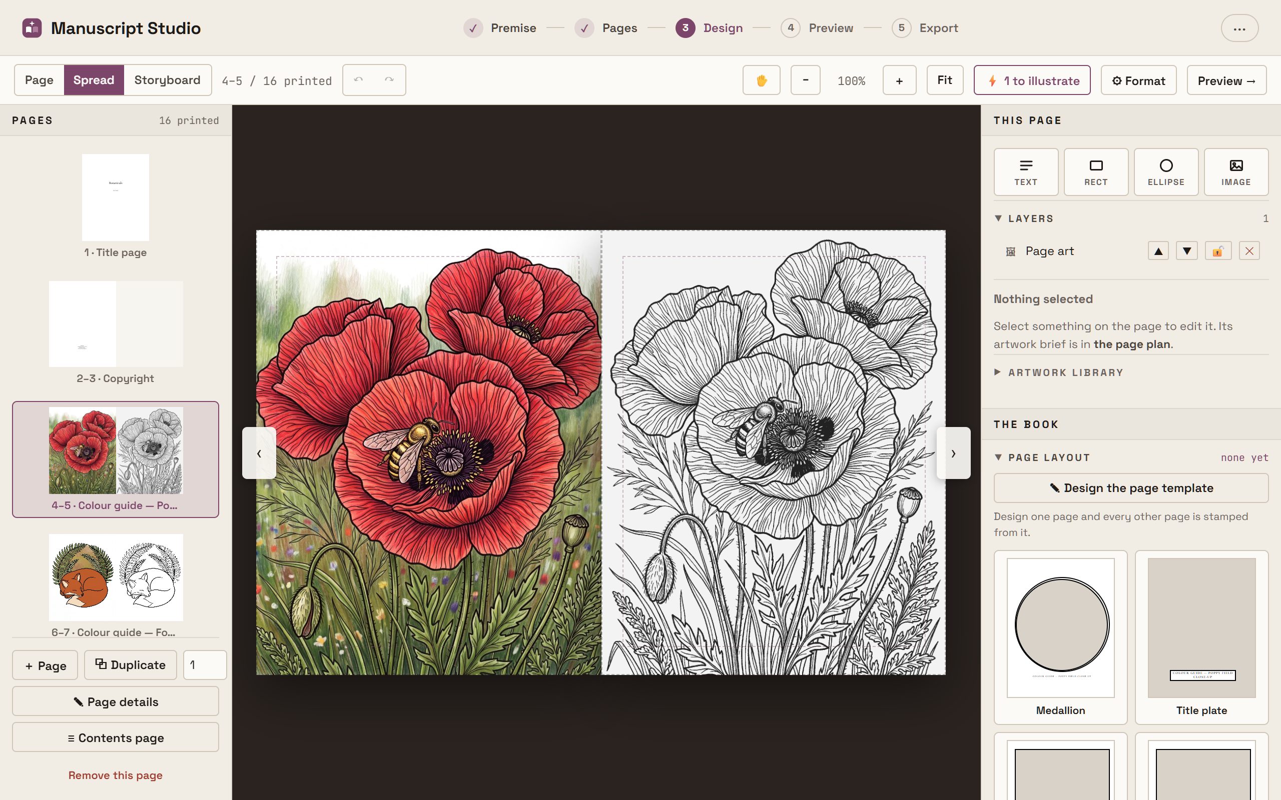
Task: Select the 2–3 · Copyright spread thumbnail
Action: point(116,324)
